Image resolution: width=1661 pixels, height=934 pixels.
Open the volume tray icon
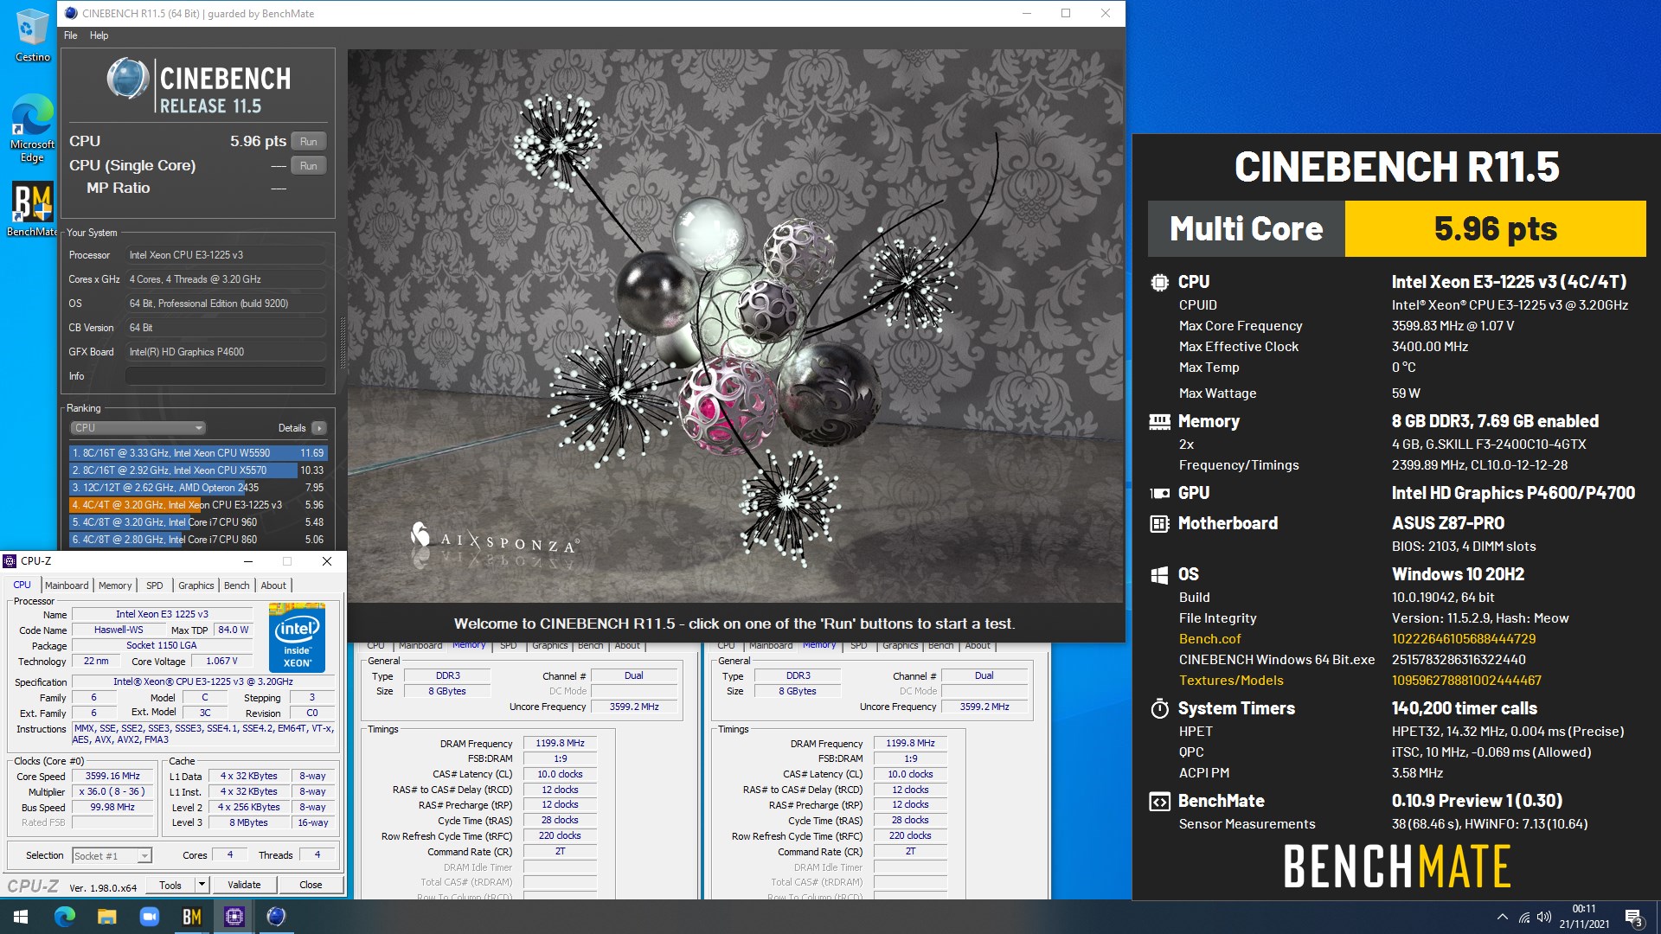coord(1544,917)
